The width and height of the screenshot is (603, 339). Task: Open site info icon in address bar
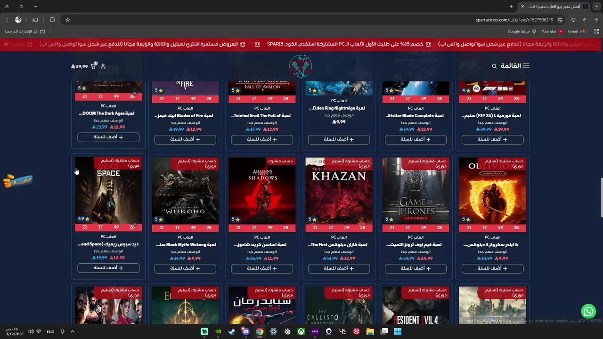pos(560,20)
